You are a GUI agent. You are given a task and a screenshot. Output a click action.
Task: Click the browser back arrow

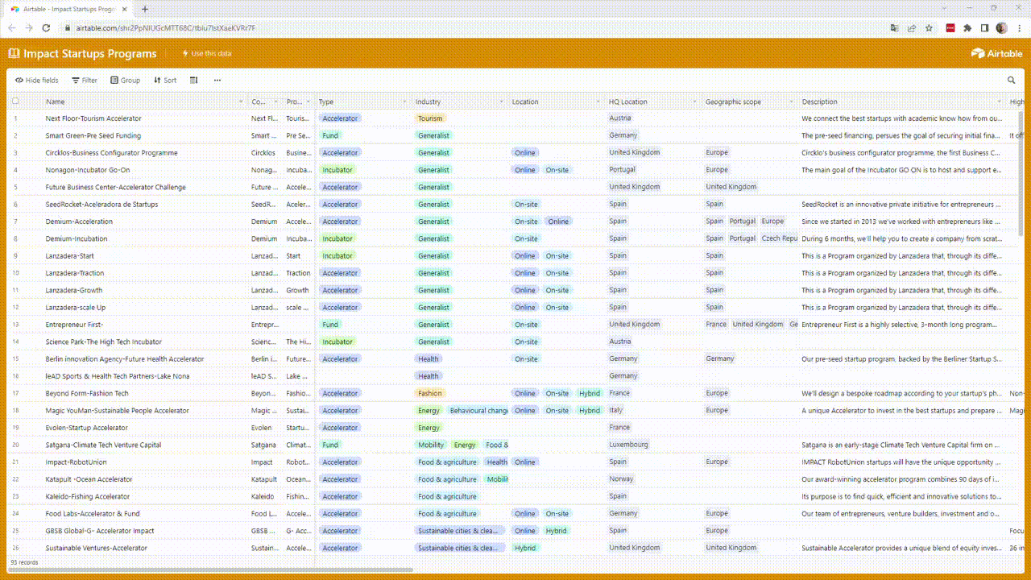11,27
